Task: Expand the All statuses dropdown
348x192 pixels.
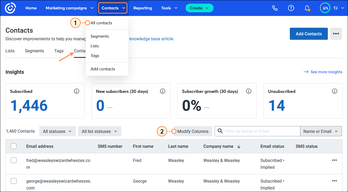Action: click(57, 131)
